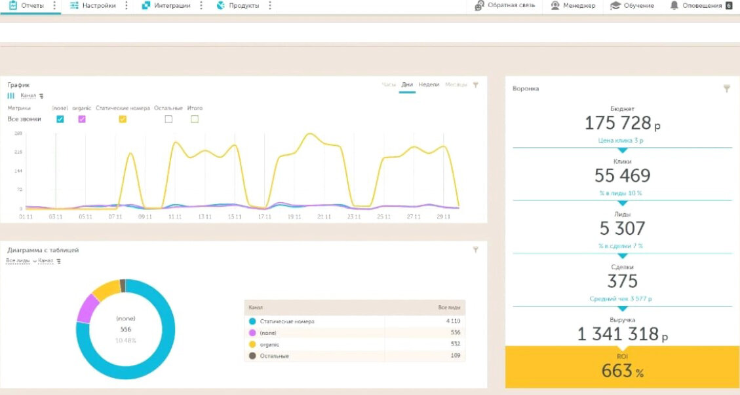Open Оповещения notifications
Screen dimensions: 740x395
(x=701, y=6)
